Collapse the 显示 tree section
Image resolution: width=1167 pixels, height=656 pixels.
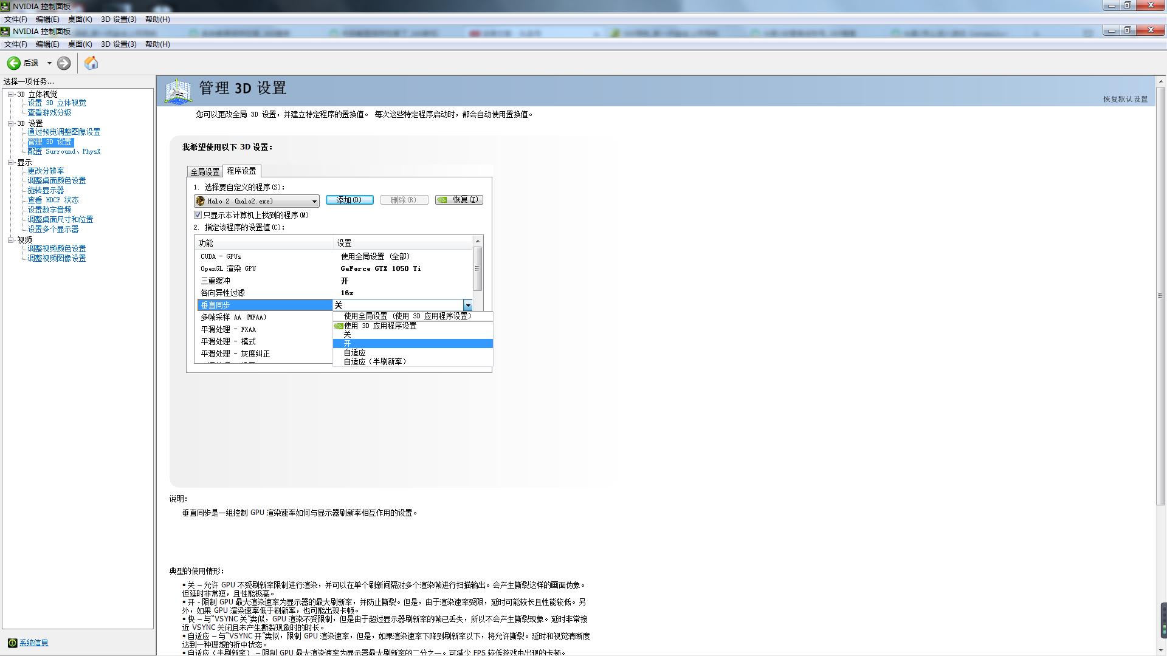click(x=10, y=162)
